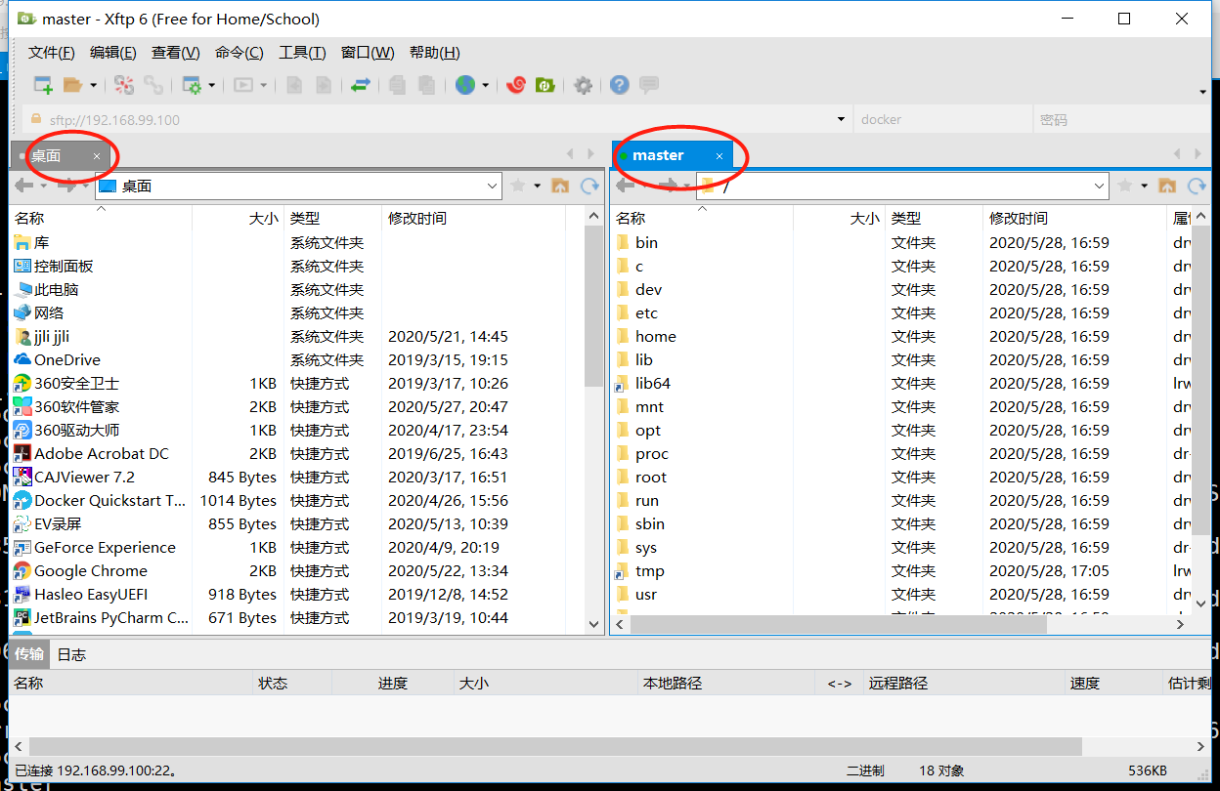Click the blue transfer arrows toolbar icon
This screenshot has height=791, width=1220.
(x=360, y=85)
